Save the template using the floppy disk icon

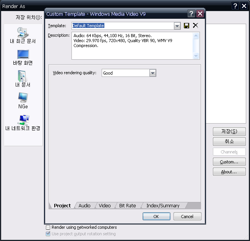187,26
